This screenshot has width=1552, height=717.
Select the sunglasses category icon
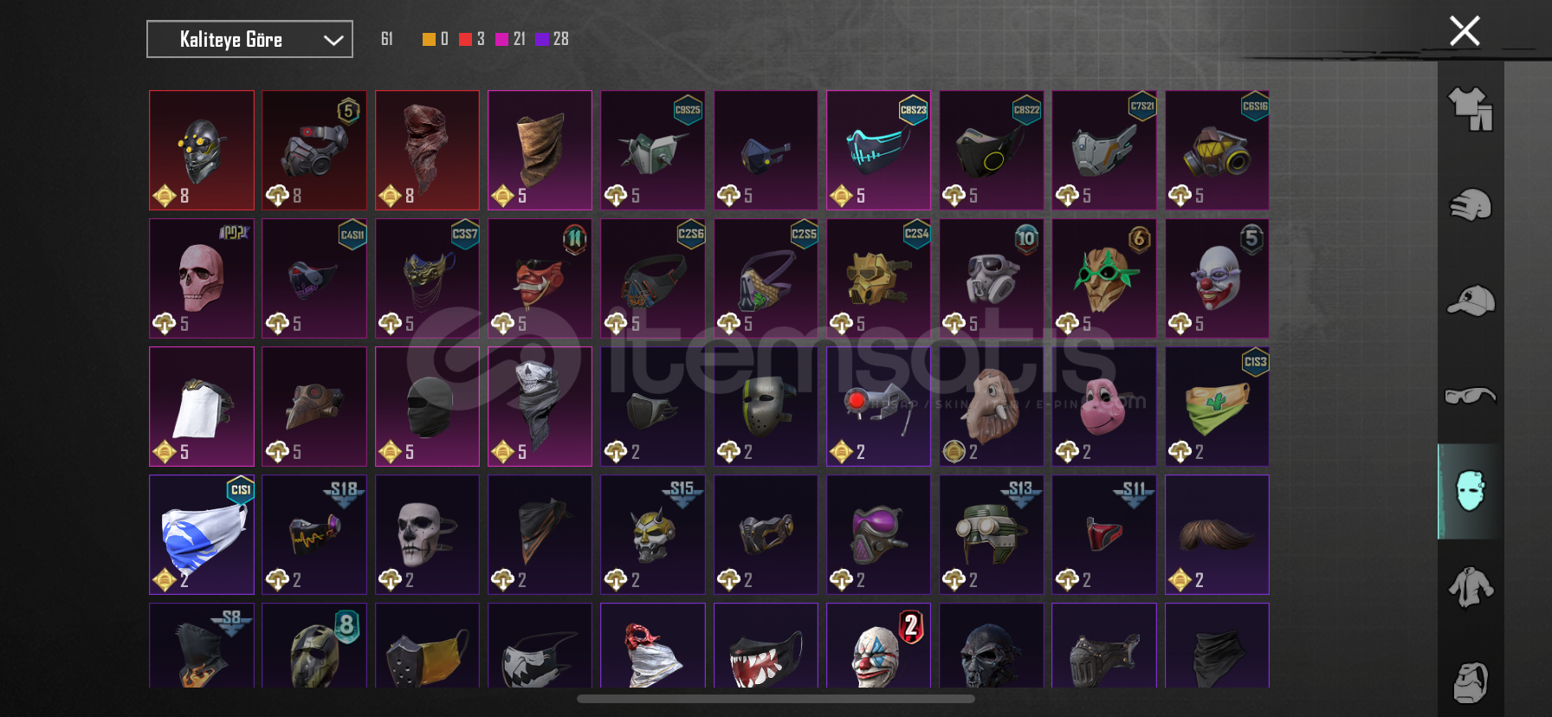[x=1471, y=396]
